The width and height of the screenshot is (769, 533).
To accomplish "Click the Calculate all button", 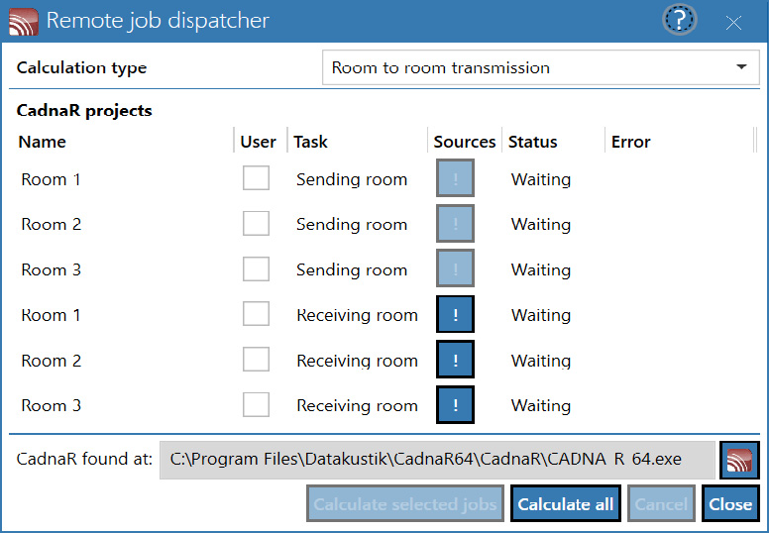I will pyautogui.click(x=566, y=503).
